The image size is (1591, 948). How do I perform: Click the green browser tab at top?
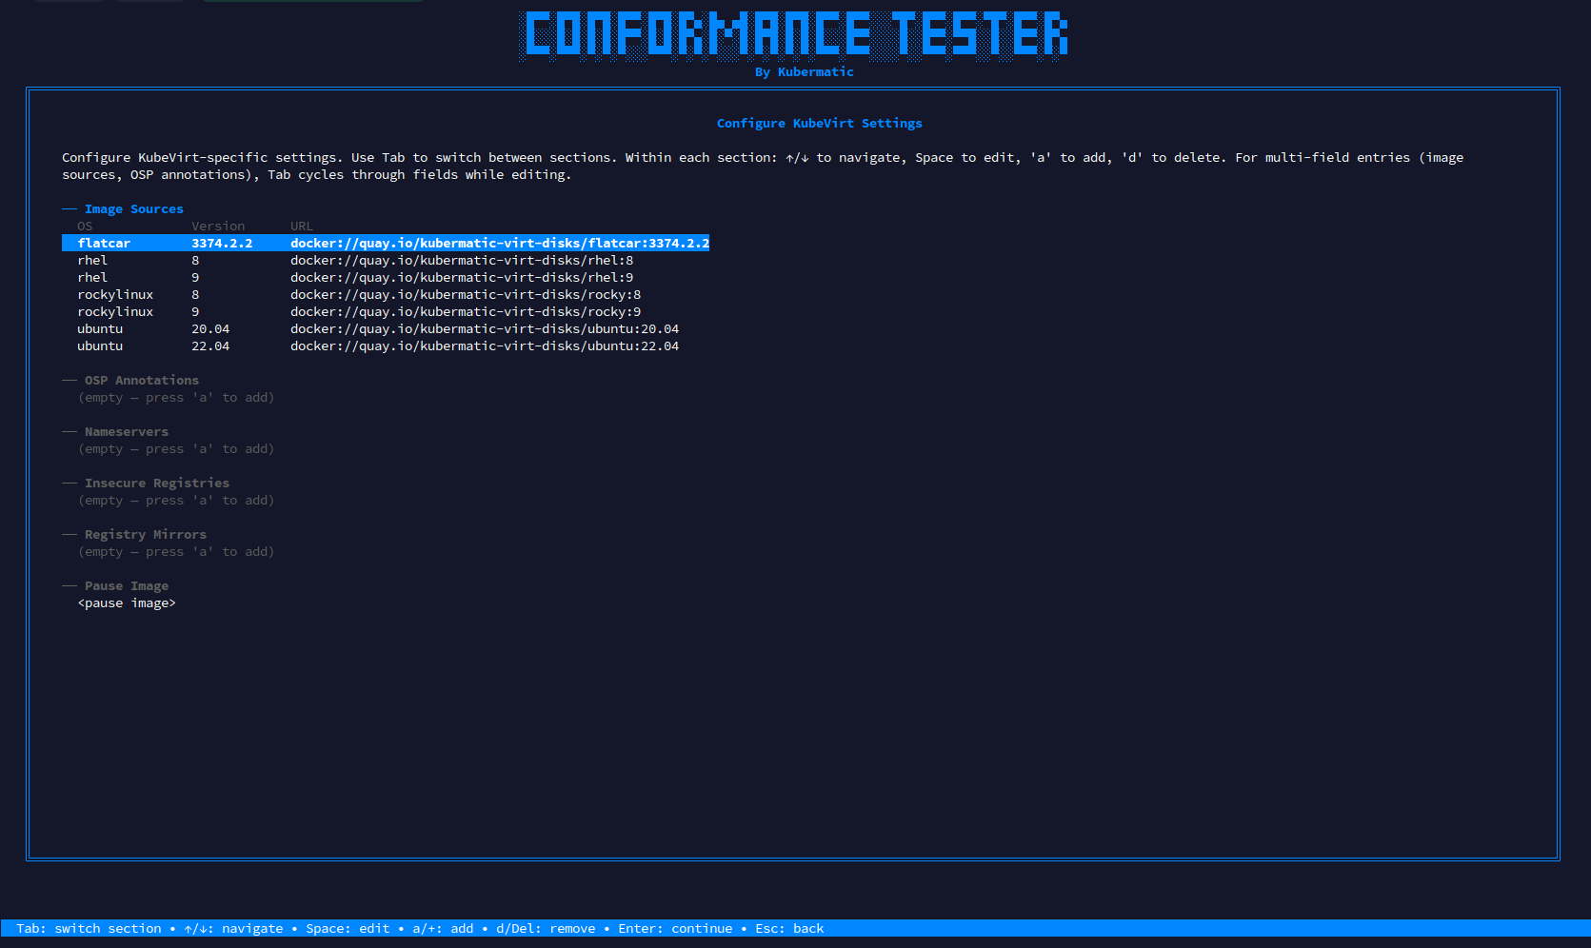point(312,3)
